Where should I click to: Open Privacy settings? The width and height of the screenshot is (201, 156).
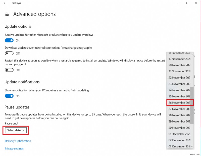tap(14, 148)
